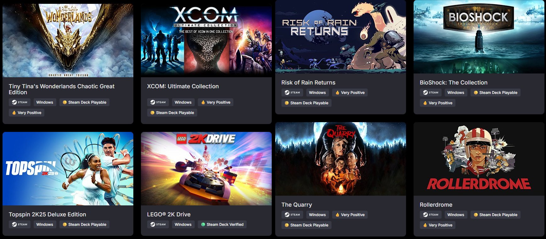The image size is (546, 239).
Task: Open the Rollerdrome cover image
Action: click(479, 159)
